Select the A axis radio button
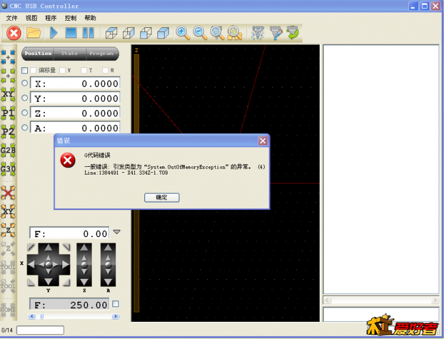 click(25, 127)
